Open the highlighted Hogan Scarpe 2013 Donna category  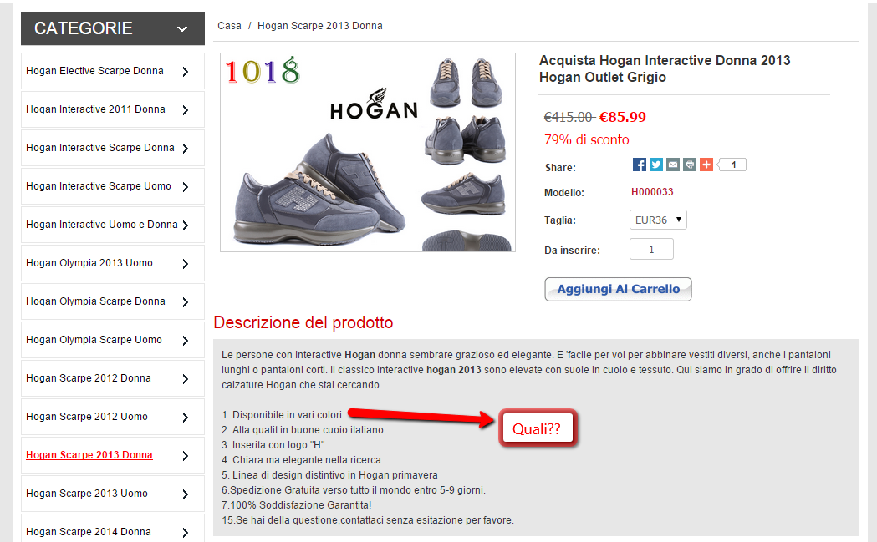(x=89, y=455)
